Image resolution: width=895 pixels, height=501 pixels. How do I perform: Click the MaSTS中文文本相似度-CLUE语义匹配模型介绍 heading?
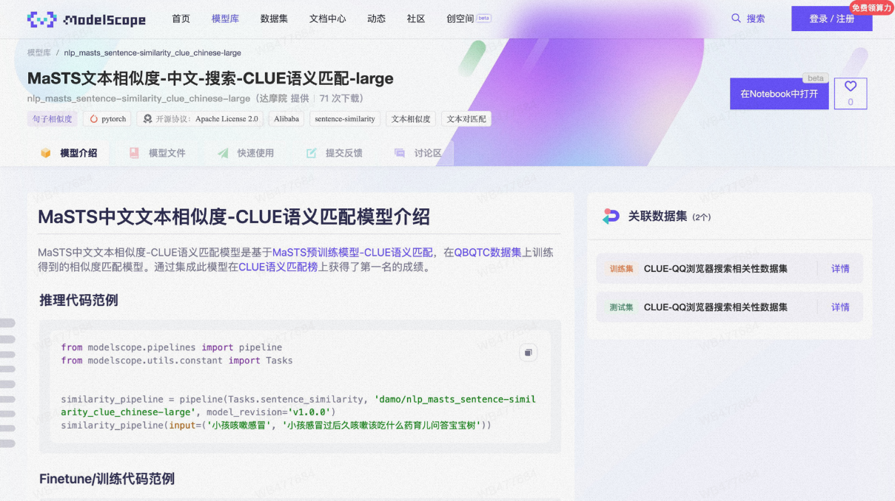pos(234,217)
